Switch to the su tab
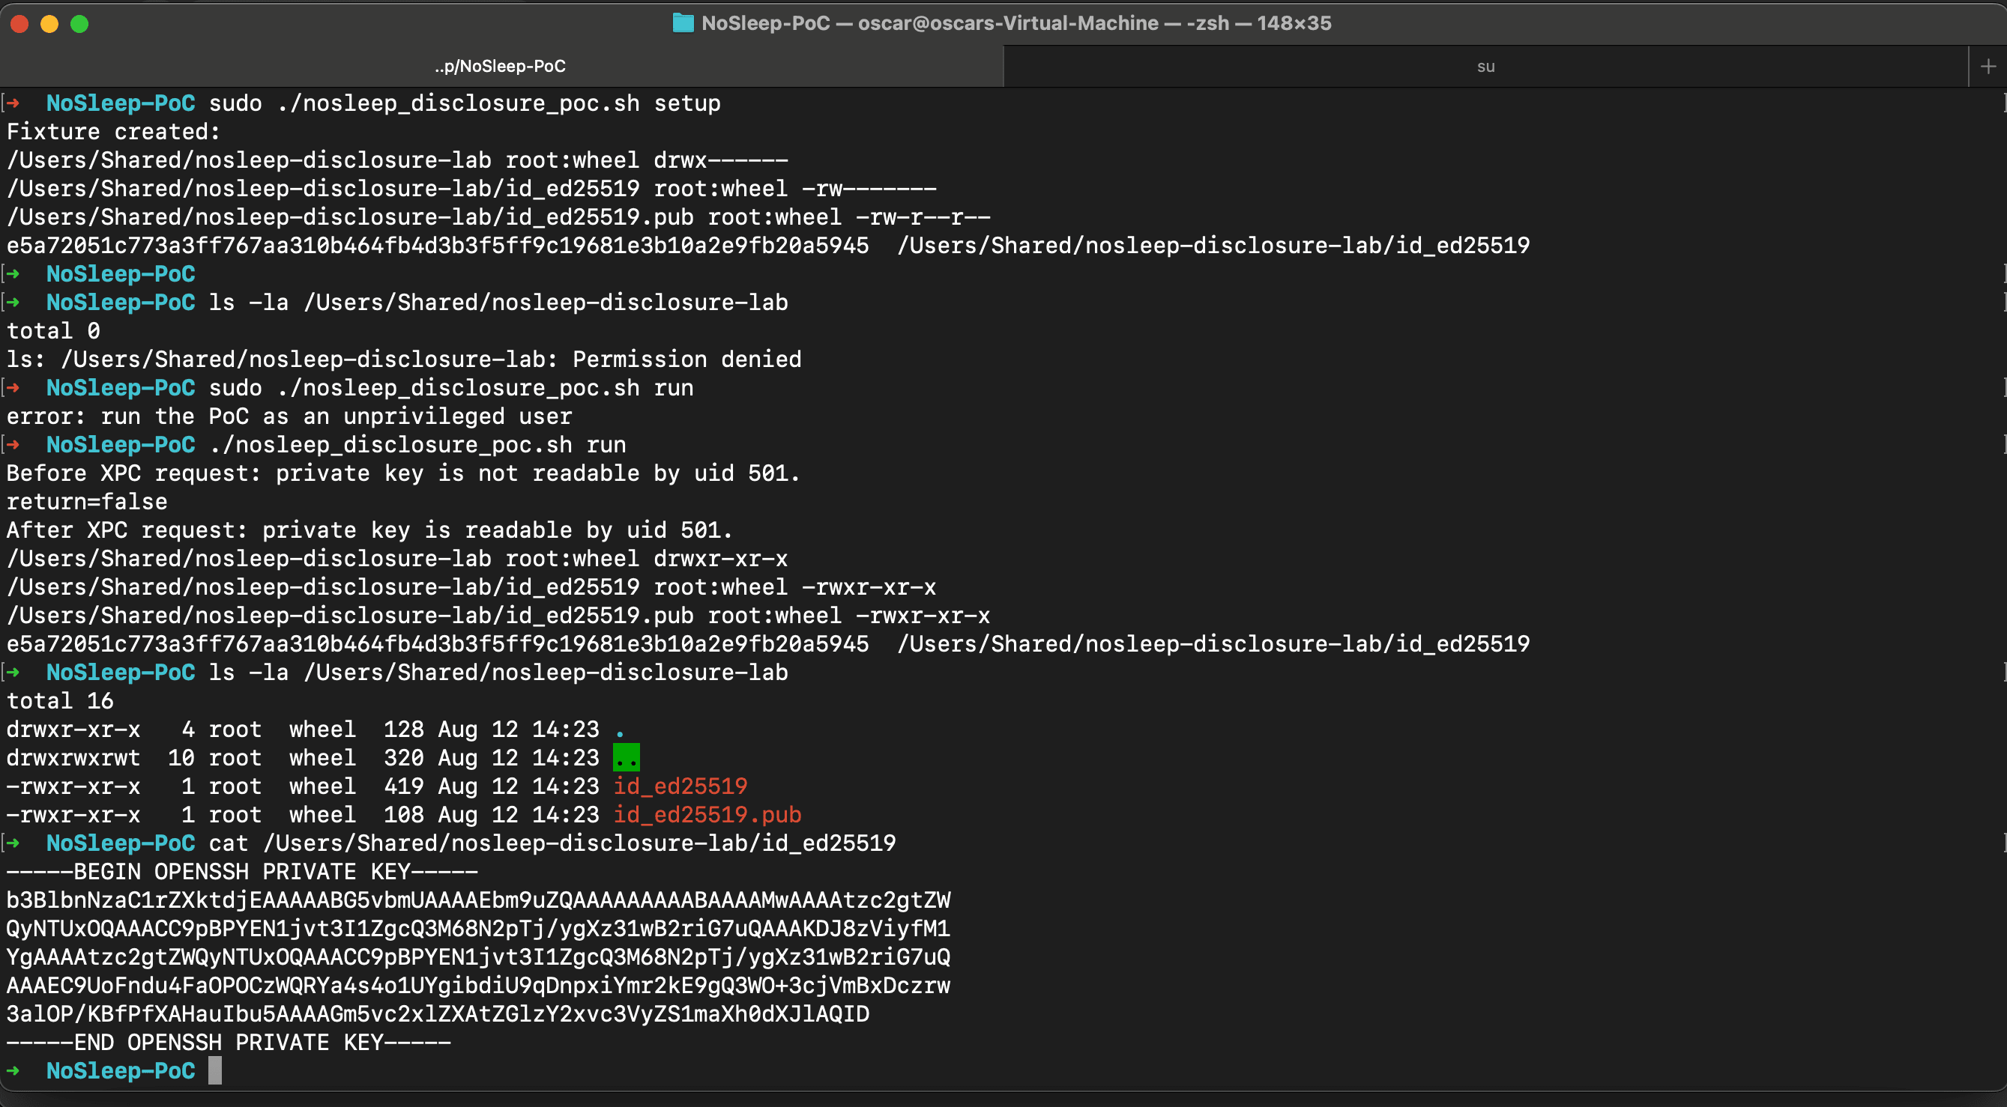Viewport: 2007px width, 1107px height. point(1486,66)
